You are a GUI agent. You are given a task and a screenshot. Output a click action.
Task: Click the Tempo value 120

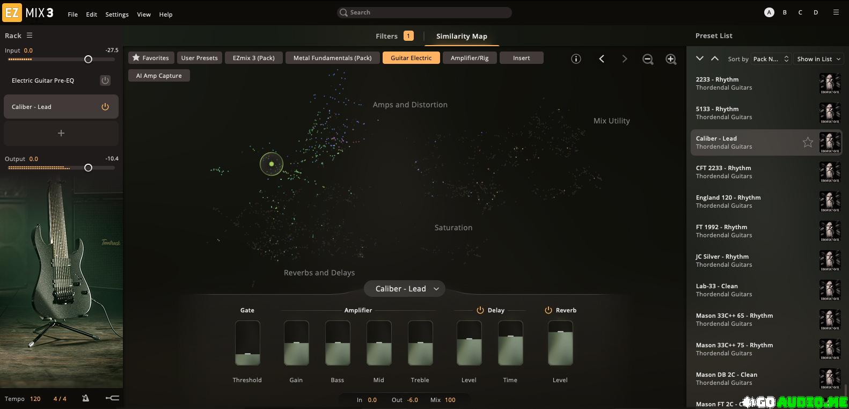point(35,399)
